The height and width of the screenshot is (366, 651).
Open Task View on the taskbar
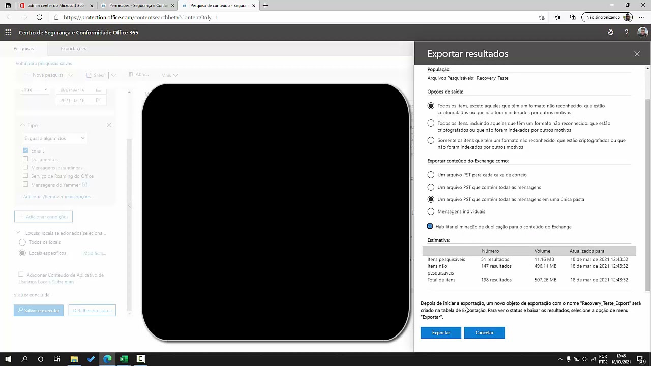point(57,359)
